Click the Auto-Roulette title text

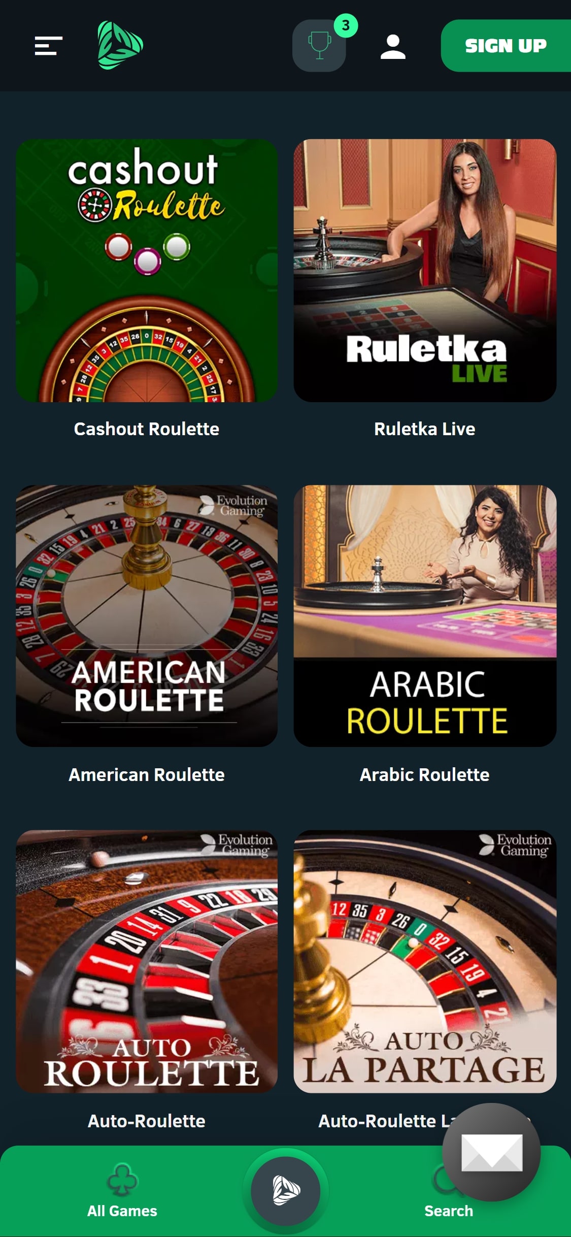(x=147, y=1121)
